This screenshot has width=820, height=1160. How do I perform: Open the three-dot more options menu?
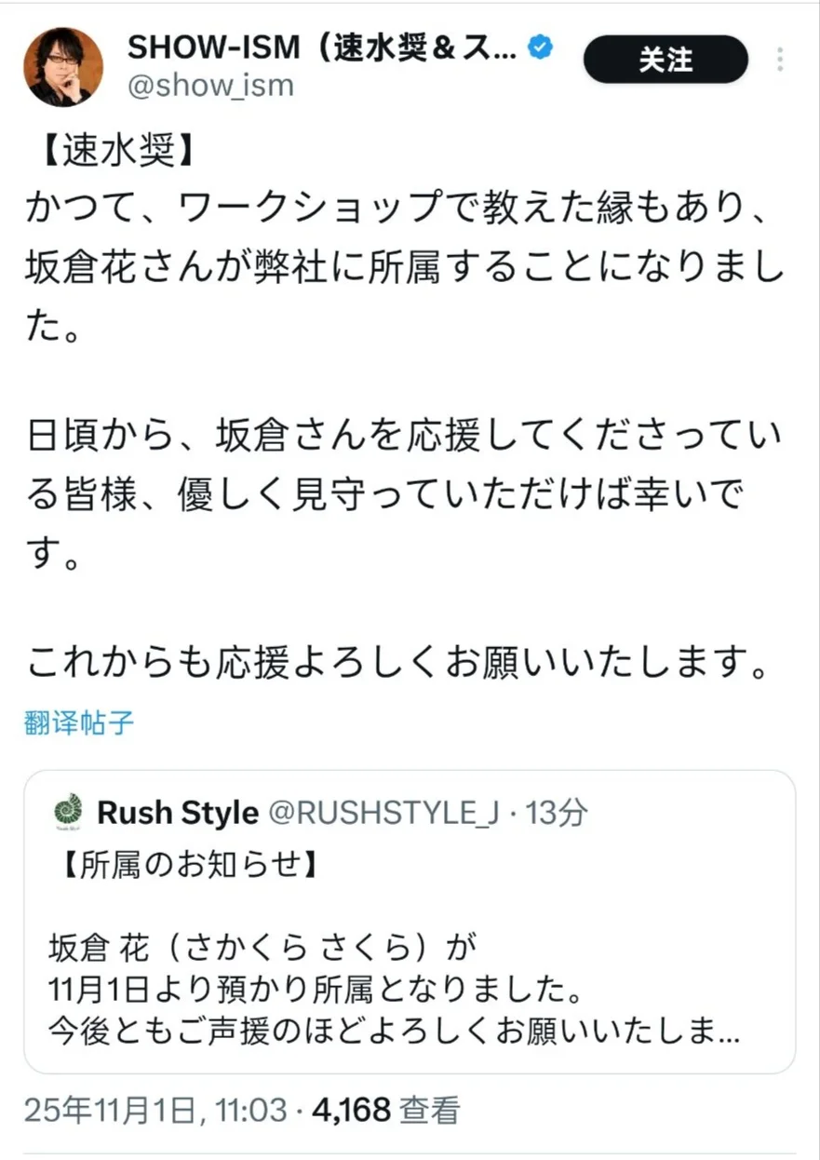pyautogui.click(x=780, y=61)
